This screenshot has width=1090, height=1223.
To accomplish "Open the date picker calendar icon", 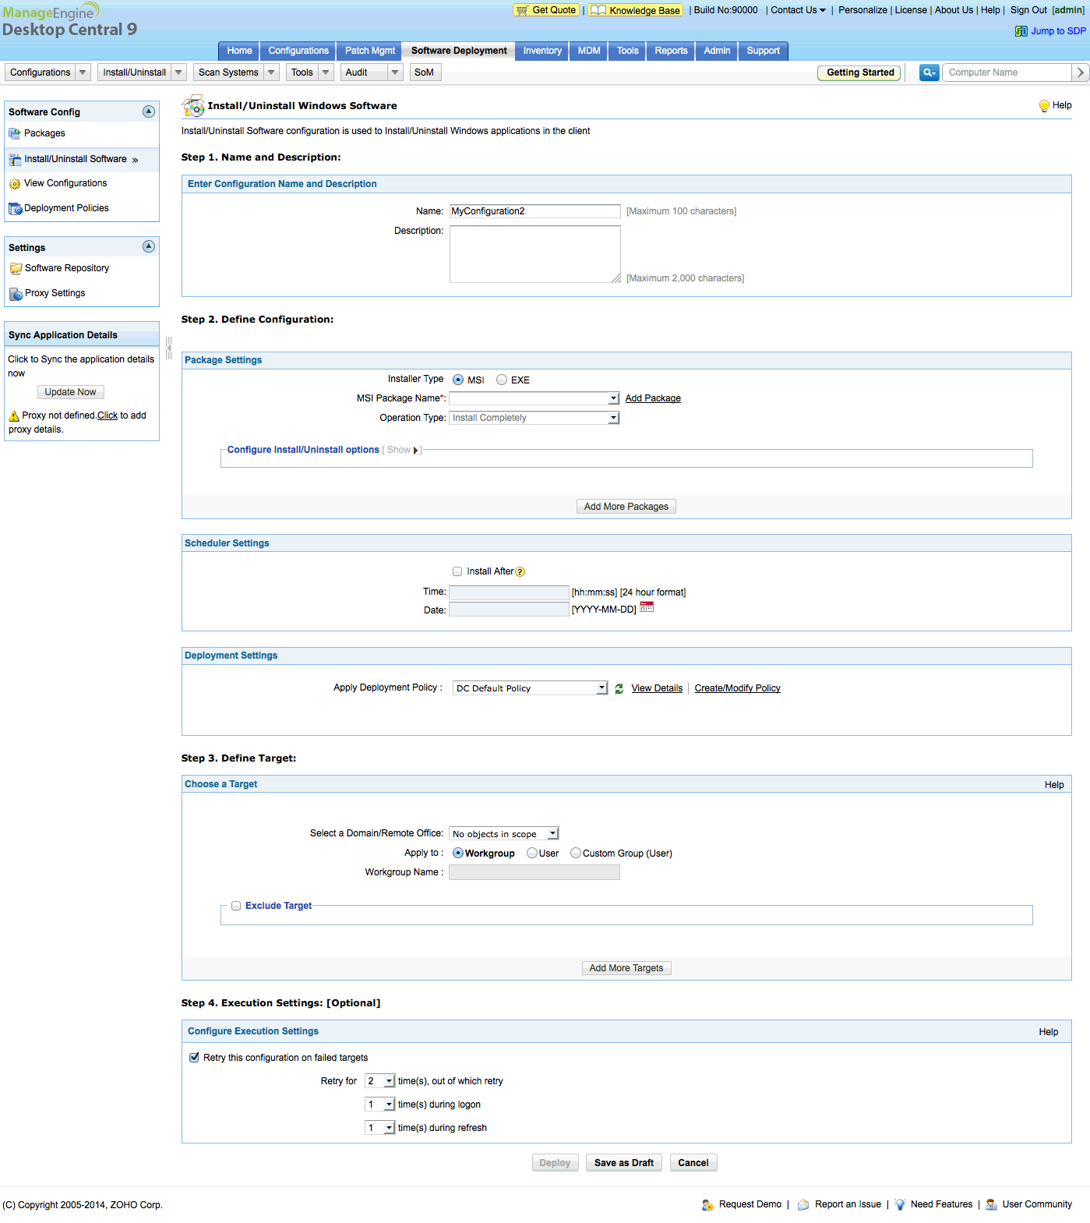I will [x=647, y=607].
